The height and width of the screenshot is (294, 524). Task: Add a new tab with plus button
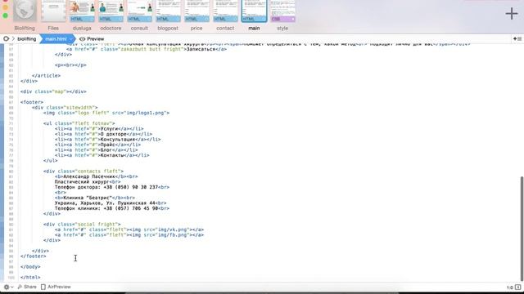(511, 13)
